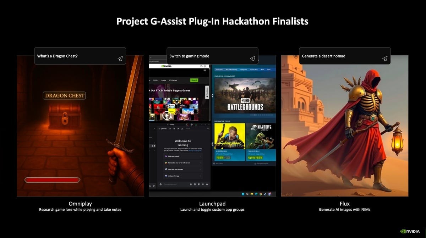Open the Windows Start menu
This screenshot has width=426, height=238.
click(x=243, y=194)
